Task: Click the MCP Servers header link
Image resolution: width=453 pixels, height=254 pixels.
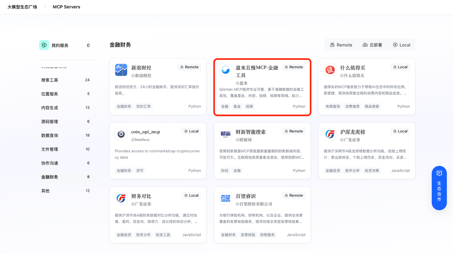Action: pos(66,7)
